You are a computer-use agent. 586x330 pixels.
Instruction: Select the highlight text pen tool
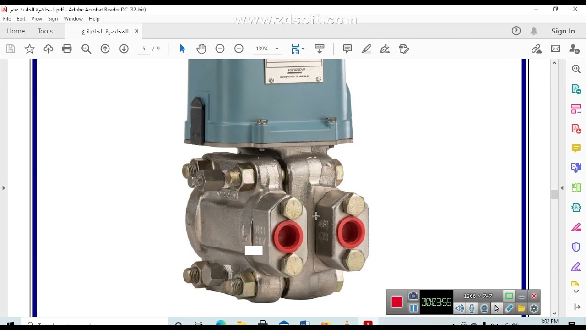pos(366,49)
